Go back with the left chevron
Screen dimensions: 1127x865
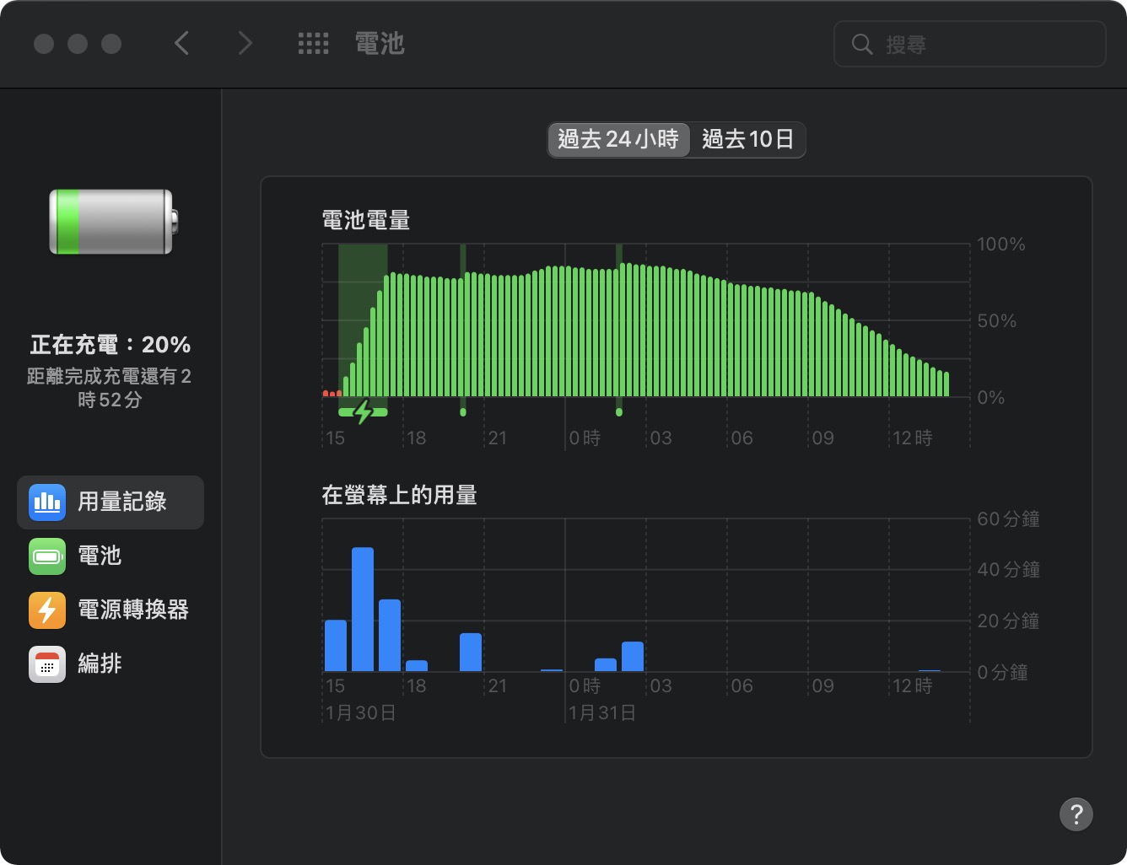coord(181,44)
